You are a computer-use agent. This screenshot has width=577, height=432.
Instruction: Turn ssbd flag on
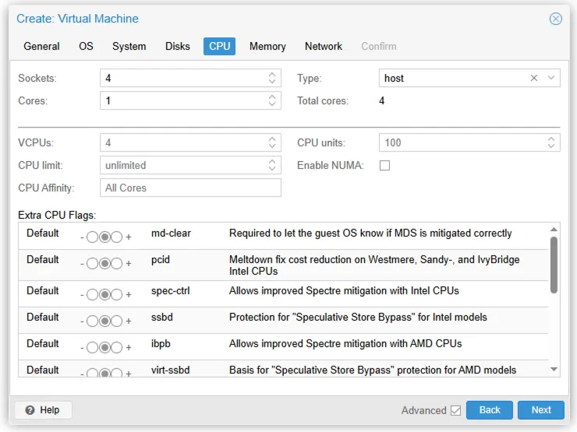[117, 321]
